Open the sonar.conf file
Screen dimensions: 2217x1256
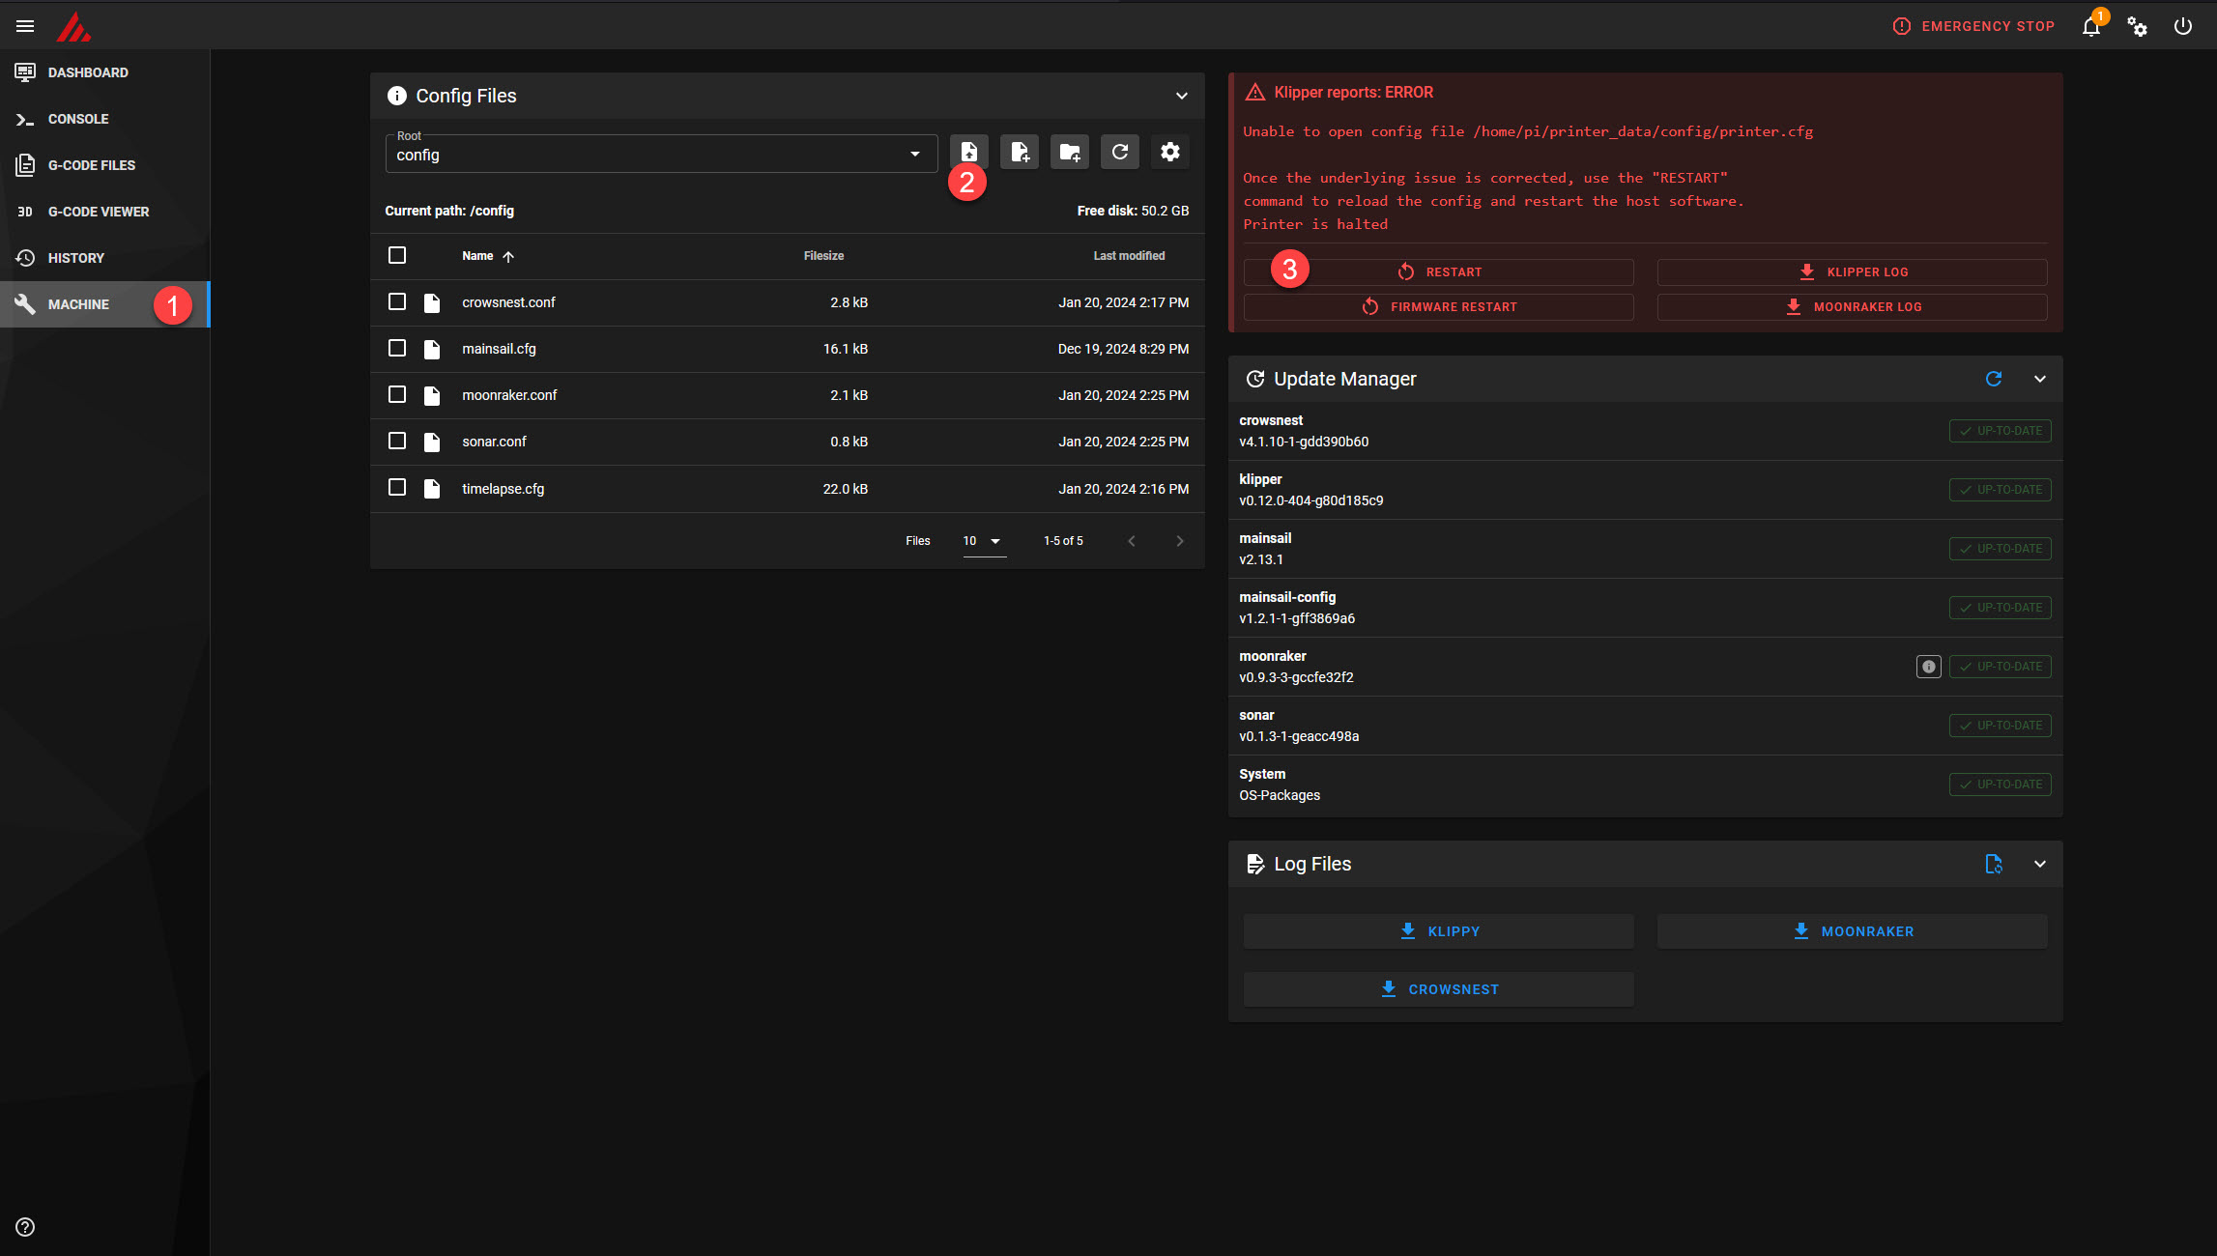(x=787, y=442)
